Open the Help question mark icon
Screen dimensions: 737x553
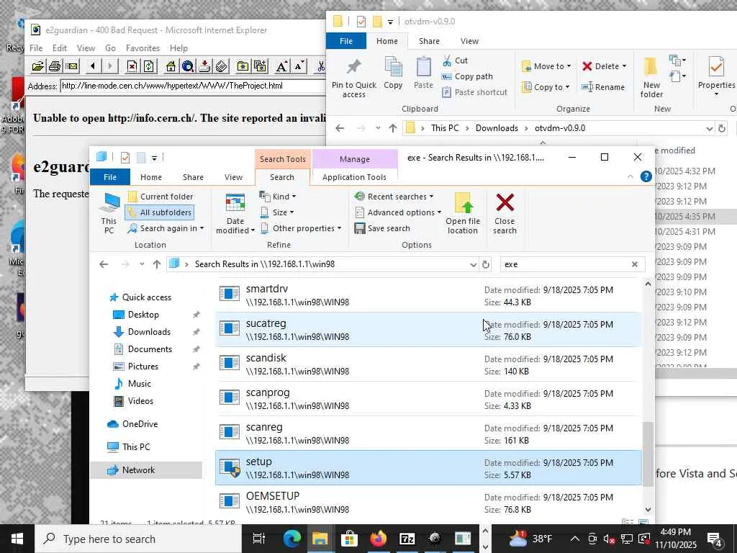(646, 176)
